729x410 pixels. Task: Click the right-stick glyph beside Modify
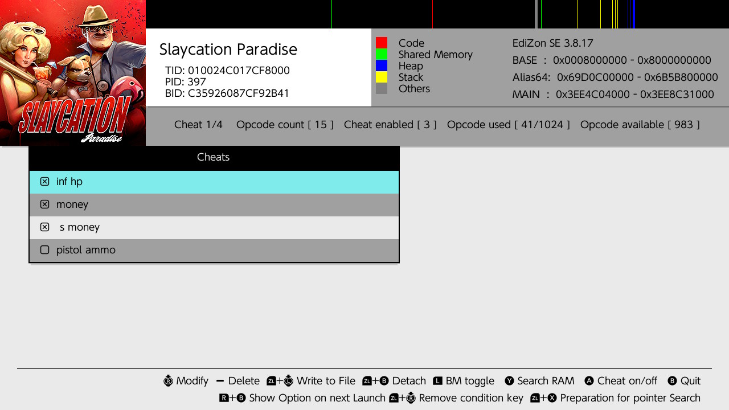click(168, 381)
